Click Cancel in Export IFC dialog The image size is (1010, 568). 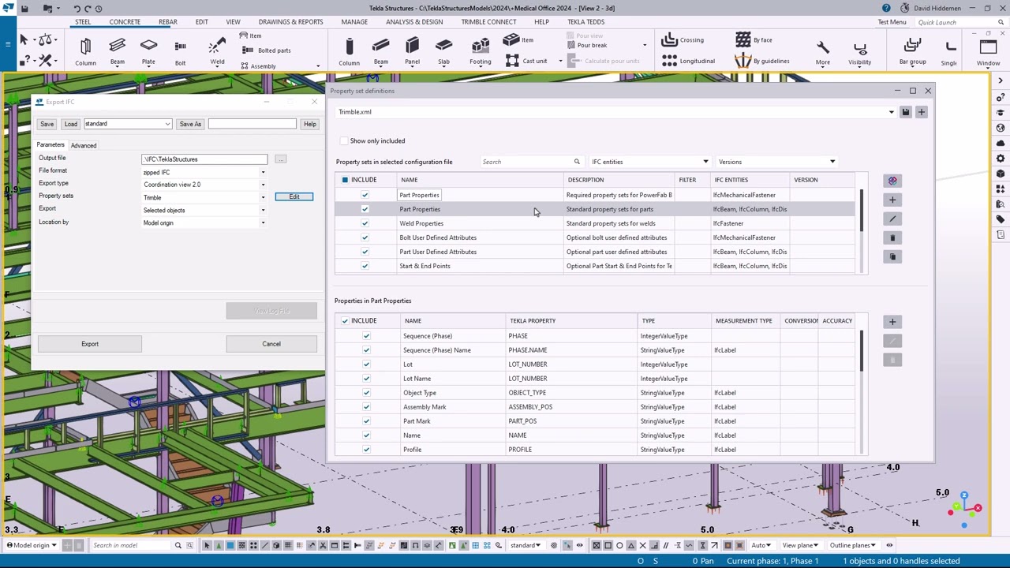pyautogui.click(x=271, y=344)
